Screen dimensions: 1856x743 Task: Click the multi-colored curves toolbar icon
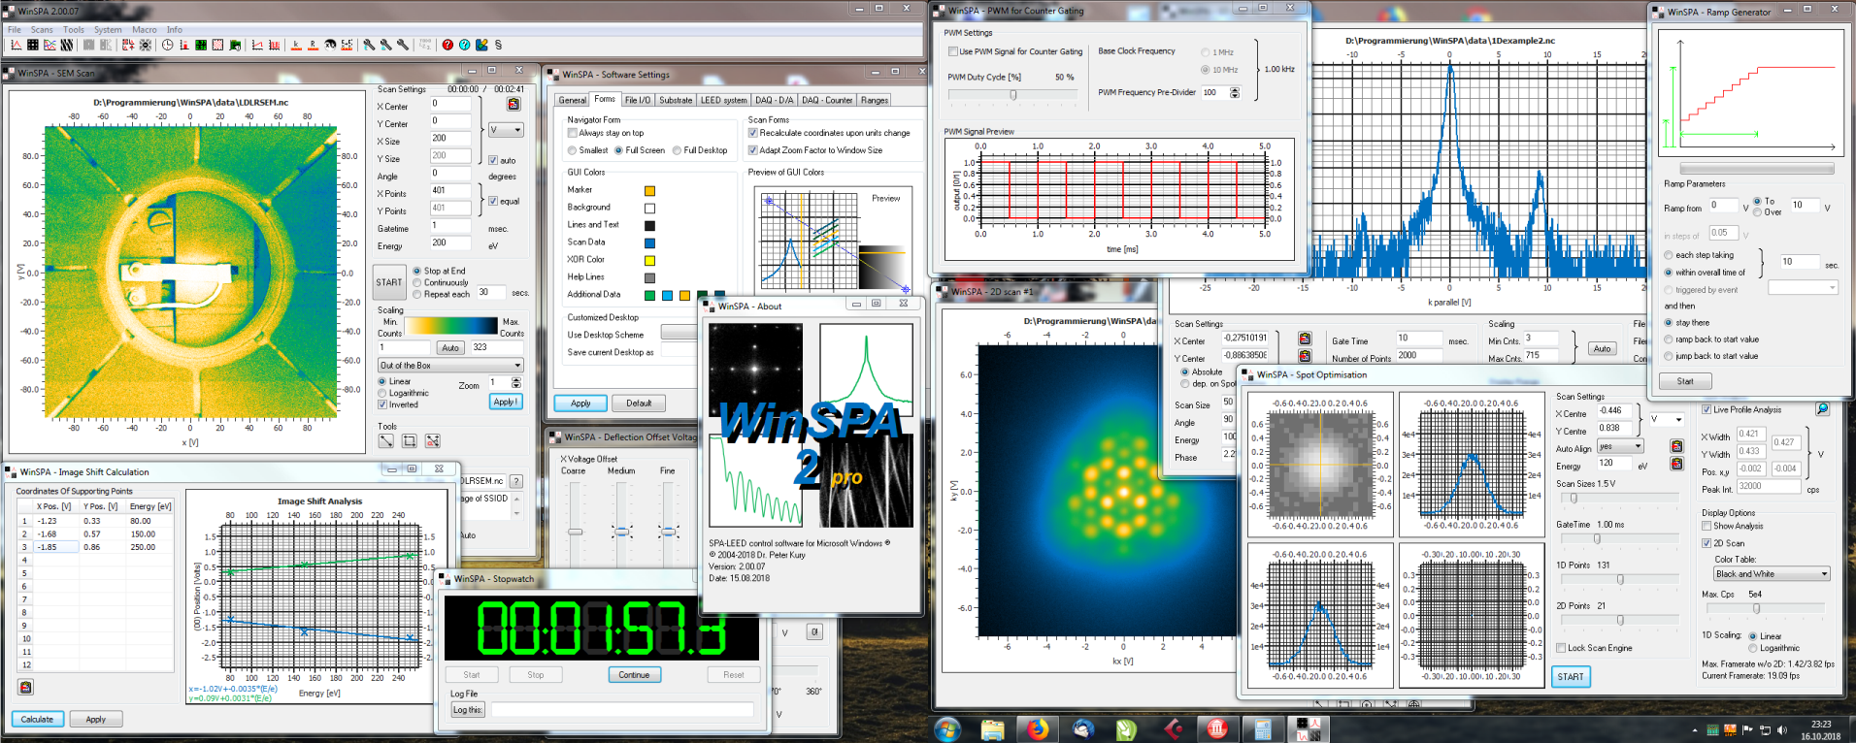[50, 45]
